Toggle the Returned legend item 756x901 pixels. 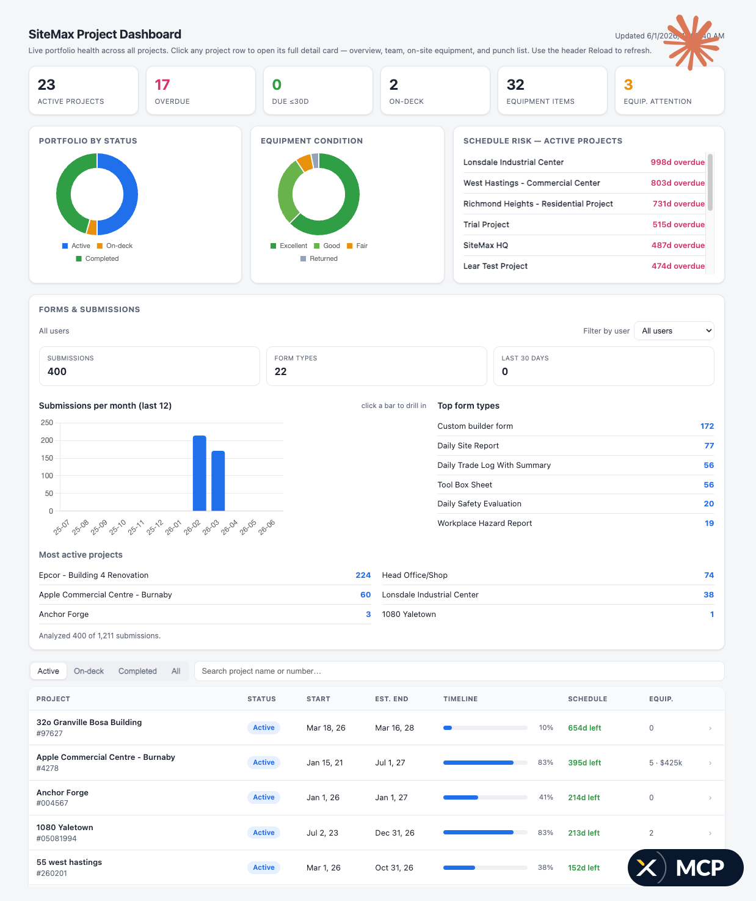pyautogui.click(x=319, y=258)
